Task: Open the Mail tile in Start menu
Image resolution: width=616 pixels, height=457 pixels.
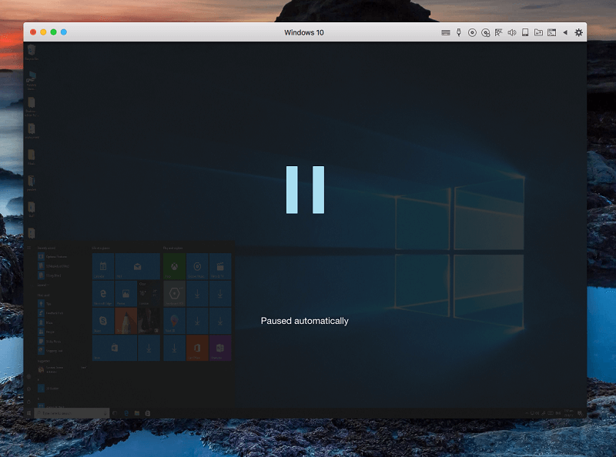Action: pos(138,266)
